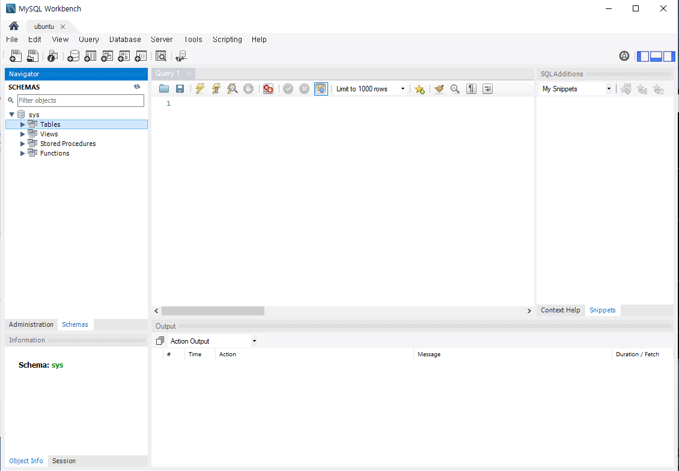Toggle autocommit mode button
This screenshot has height=471, width=679.
coord(321,89)
